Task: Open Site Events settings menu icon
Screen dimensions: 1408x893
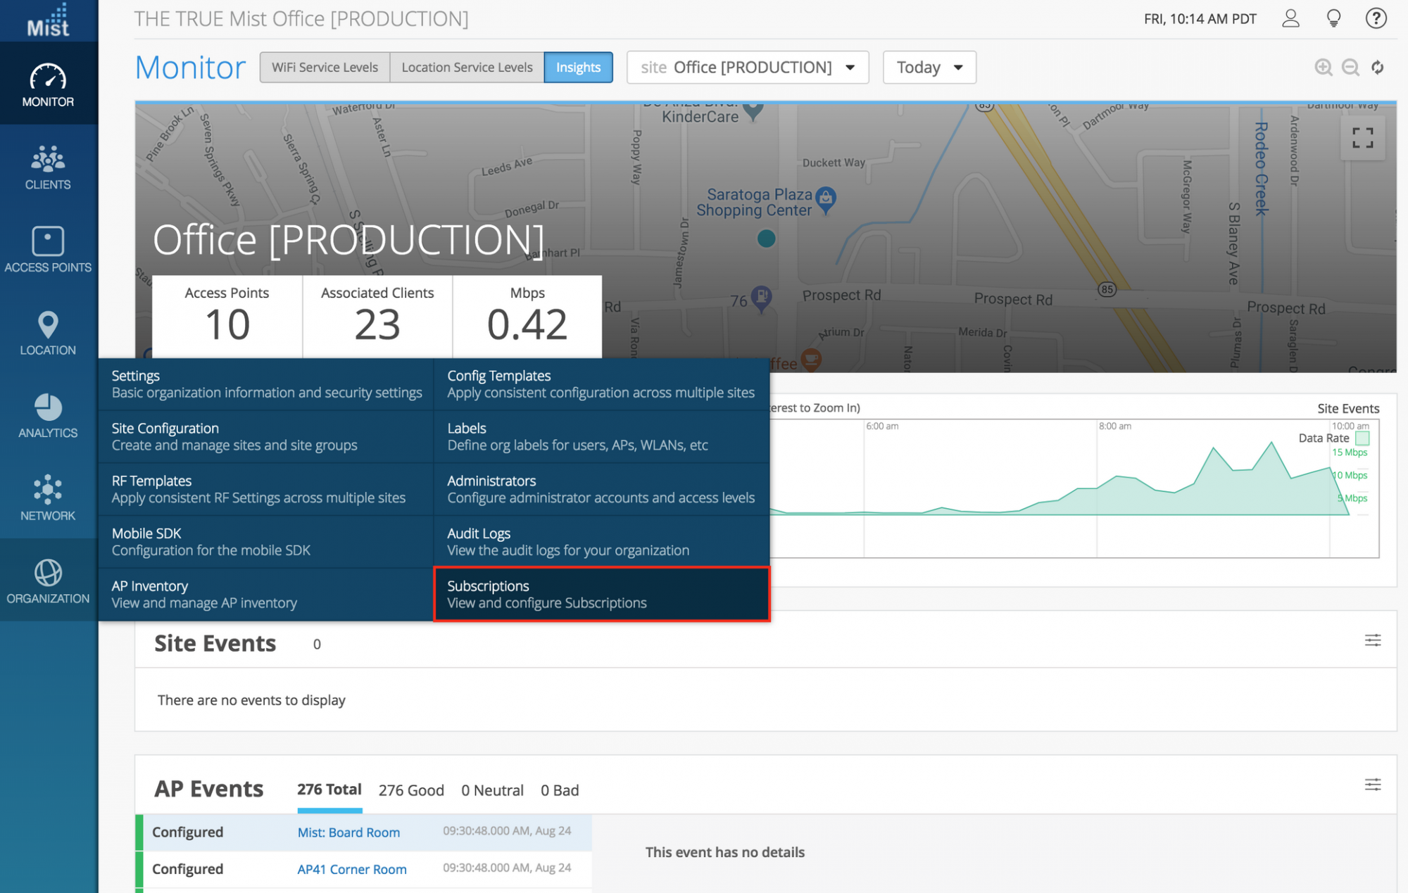Action: (1372, 640)
